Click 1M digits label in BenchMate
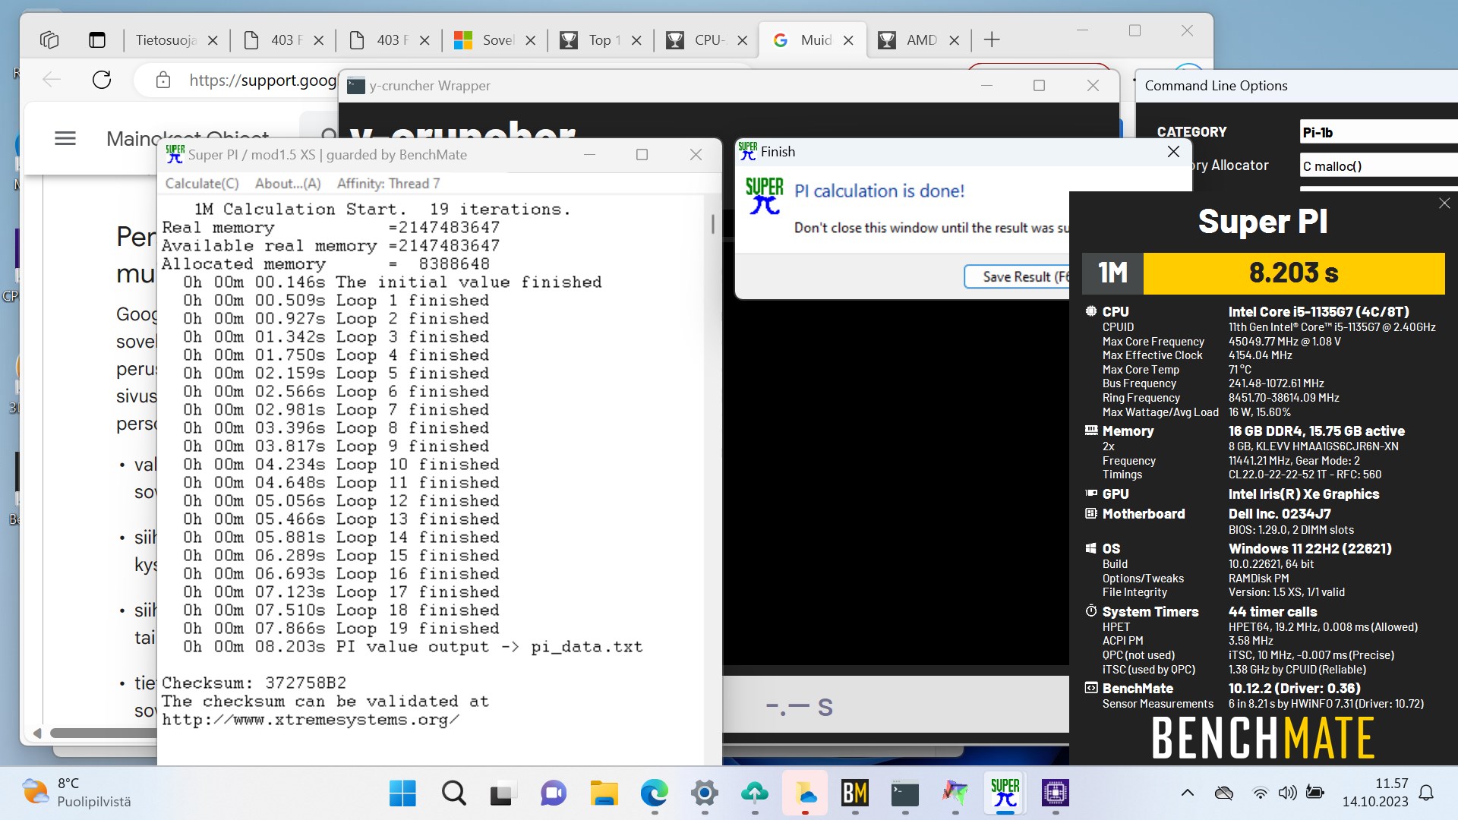 click(x=1112, y=273)
